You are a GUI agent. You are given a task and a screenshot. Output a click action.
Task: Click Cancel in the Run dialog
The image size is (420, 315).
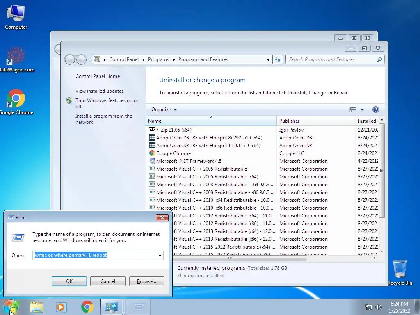[x=108, y=281]
